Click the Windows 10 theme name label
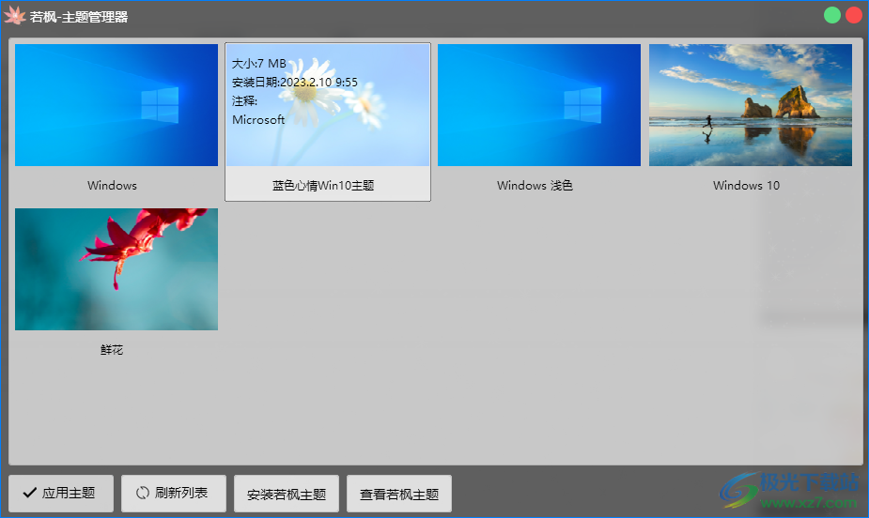Screen dimensions: 869x518 coord(747,186)
